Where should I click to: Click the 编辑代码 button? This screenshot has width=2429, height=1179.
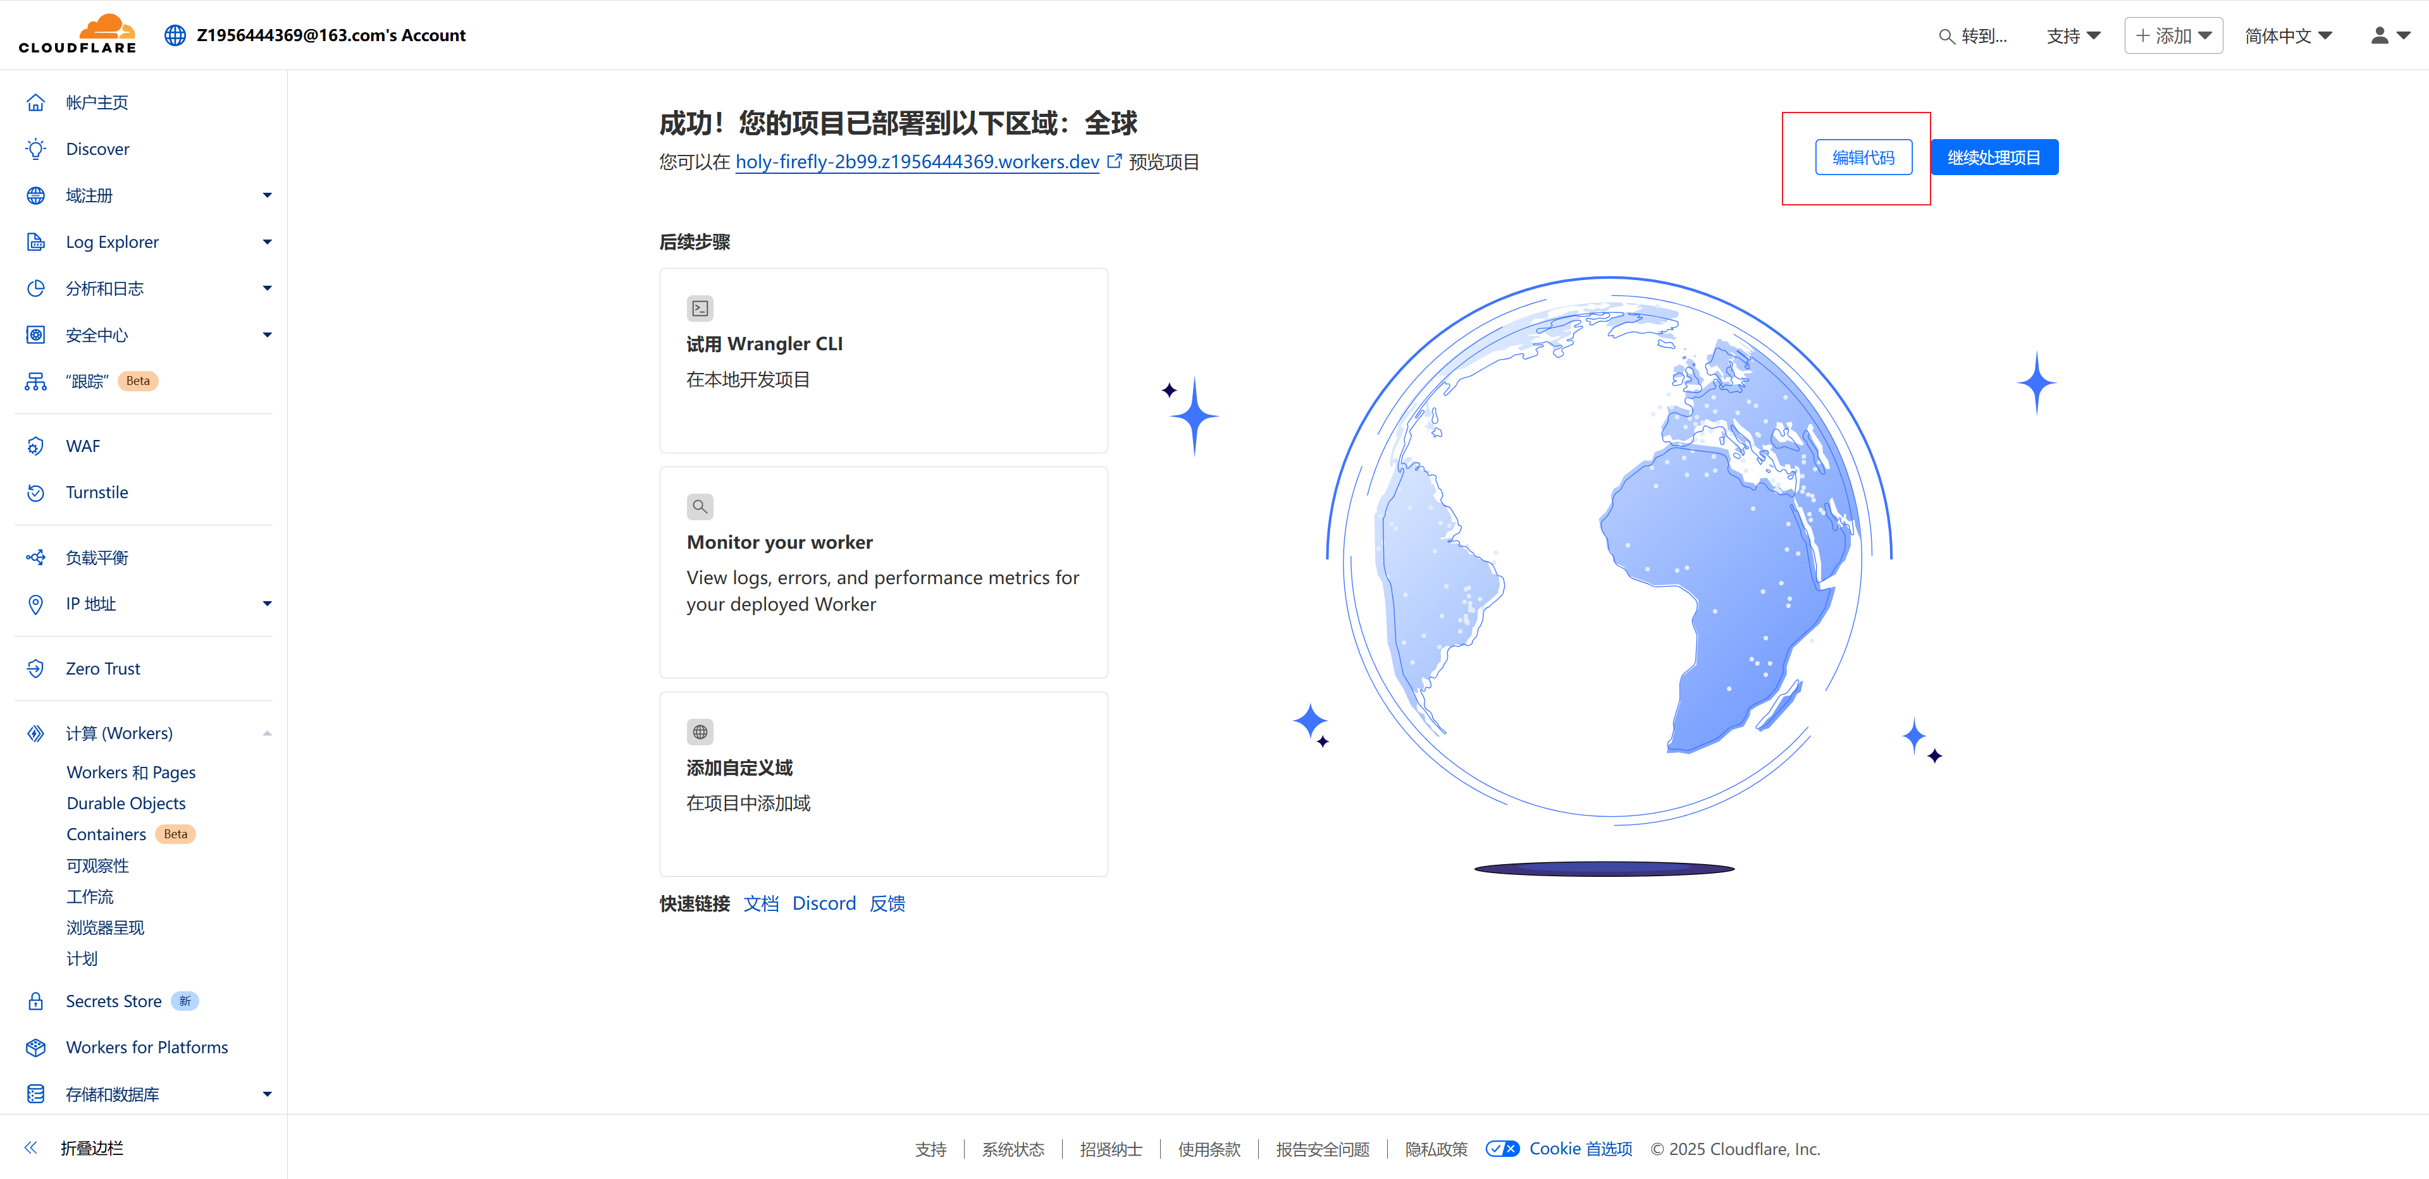pyautogui.click(x=1863, y=157)
